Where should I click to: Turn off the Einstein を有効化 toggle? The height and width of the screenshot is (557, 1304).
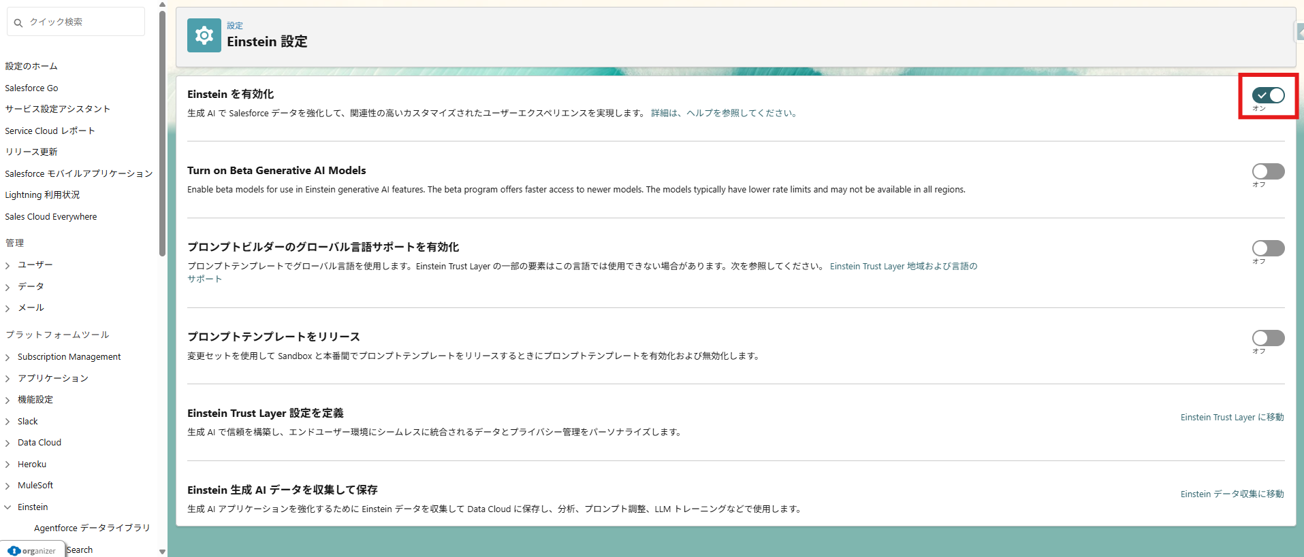pyautogui.click(x=1268, y=95)
